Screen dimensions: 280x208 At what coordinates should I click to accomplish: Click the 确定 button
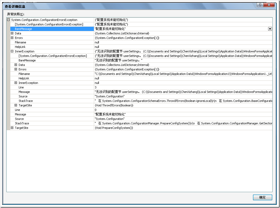coord(262,197)
